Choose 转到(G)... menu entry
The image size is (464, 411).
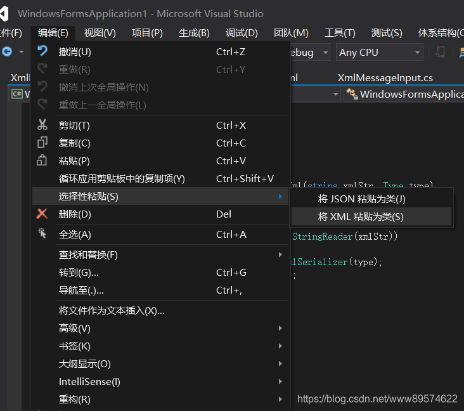160,273
